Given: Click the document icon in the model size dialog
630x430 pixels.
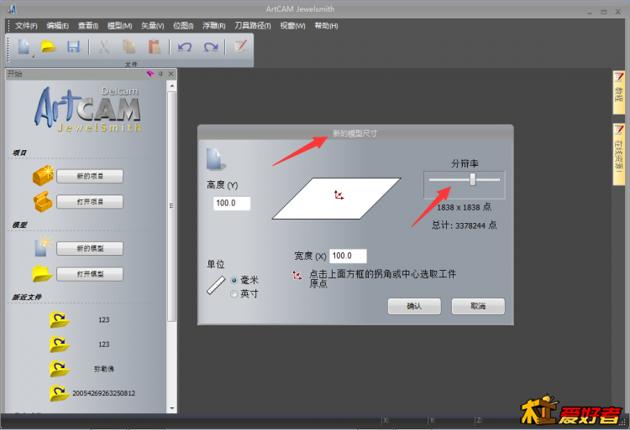Looking at the screenshot, I should coord(216,159).
